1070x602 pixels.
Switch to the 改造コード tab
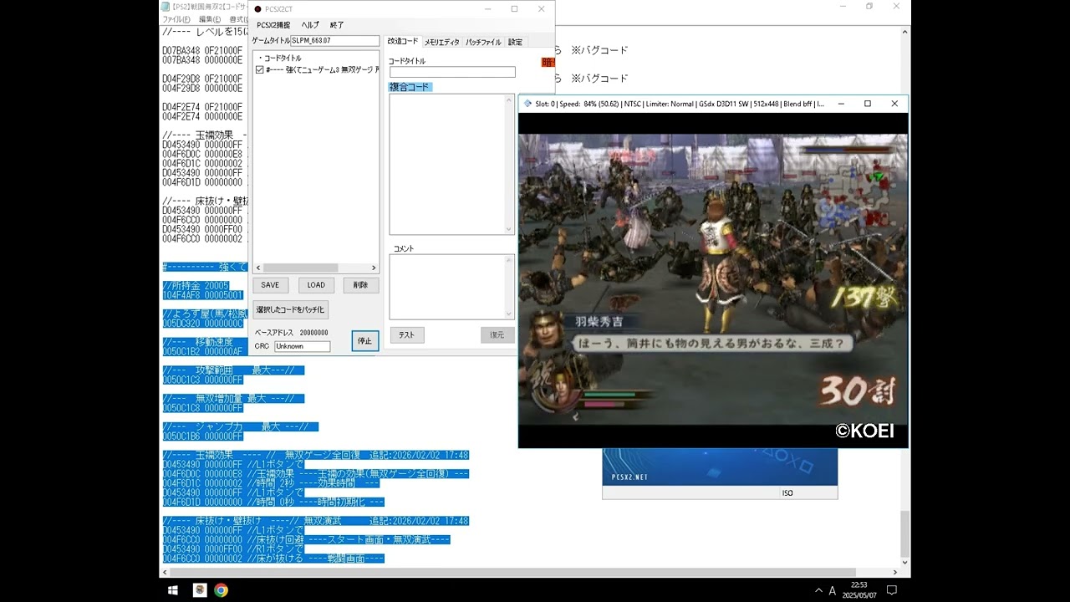[x=403, y=41]
